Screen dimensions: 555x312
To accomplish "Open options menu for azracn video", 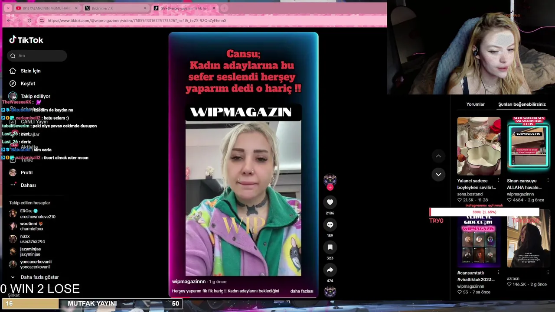I will pyautogui.click(x=548, y=273).
